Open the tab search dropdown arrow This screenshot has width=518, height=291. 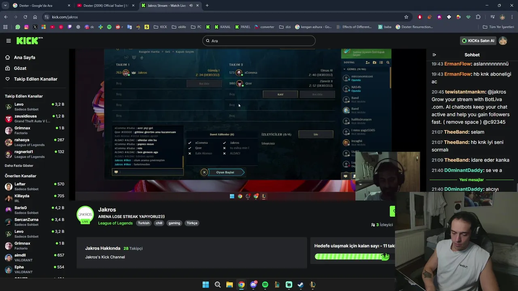(x=5, y=6)
